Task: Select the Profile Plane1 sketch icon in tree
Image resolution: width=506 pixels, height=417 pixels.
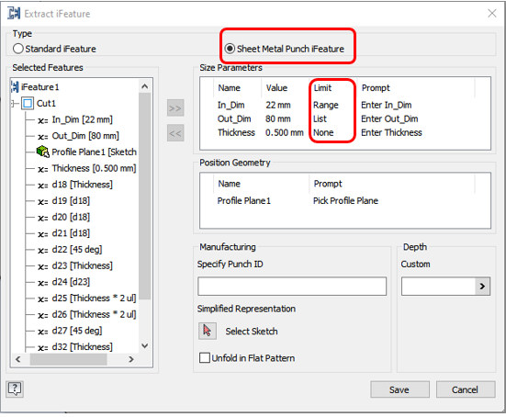Action: (x=42, y=152)
